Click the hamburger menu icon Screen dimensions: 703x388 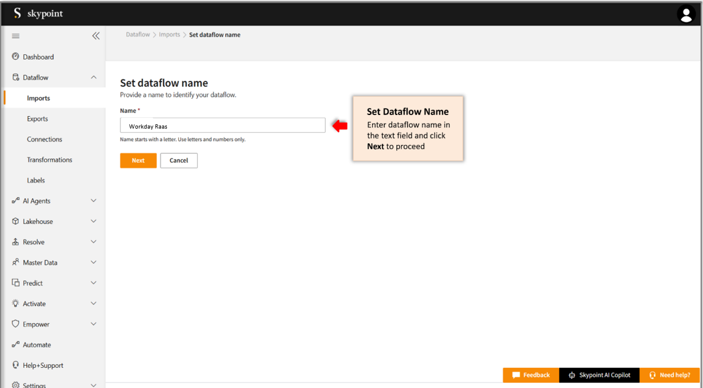coord(16,36)
